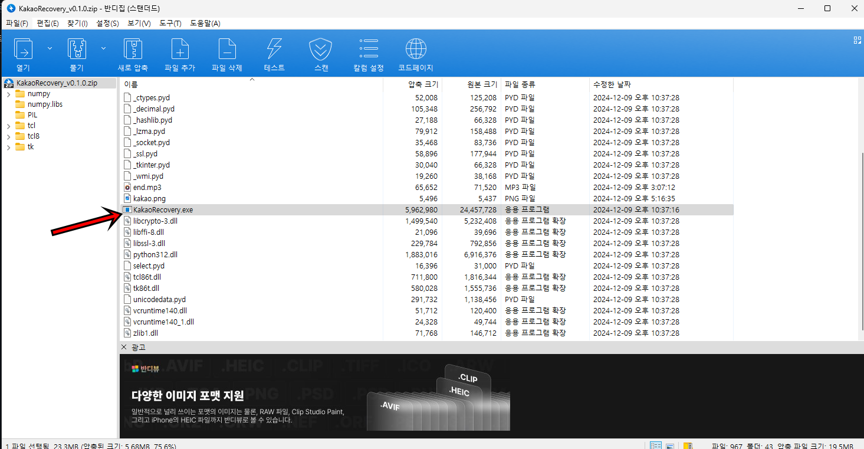Click the 테스트 lightning icon
The height and width of the screenshot is (449, 864).
[x=274, y=49]
